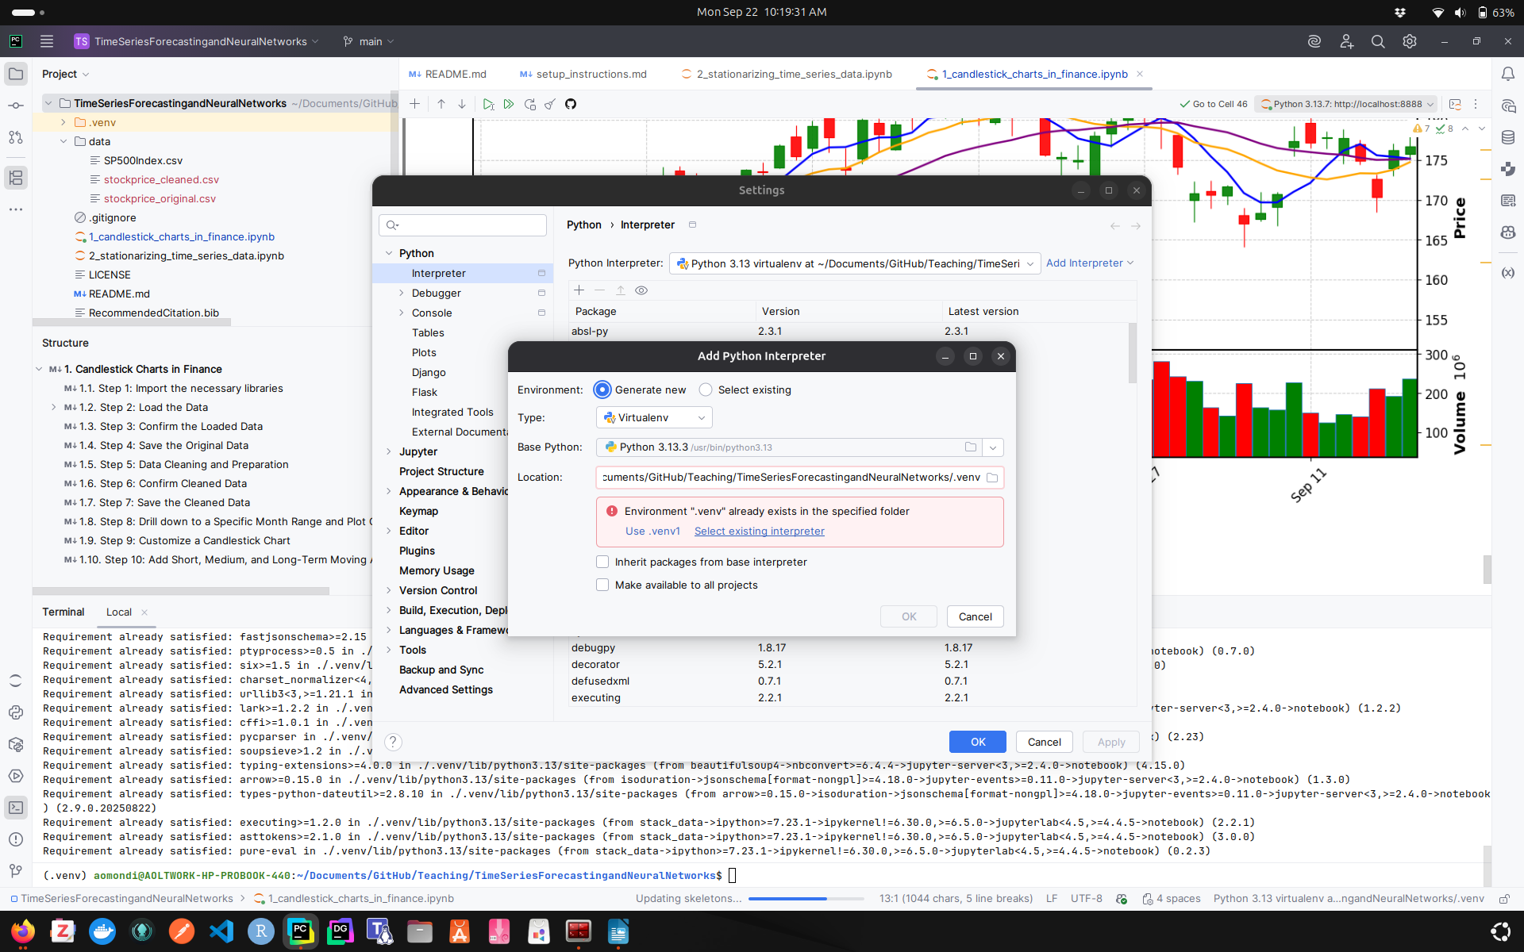The height and width of the screenshot is (952, 1524).
Task: Click the Notifications bell icon
Action: coord(1508,74)
